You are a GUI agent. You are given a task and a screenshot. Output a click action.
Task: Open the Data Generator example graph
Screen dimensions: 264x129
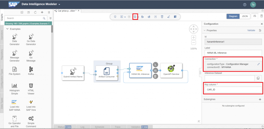15,39
